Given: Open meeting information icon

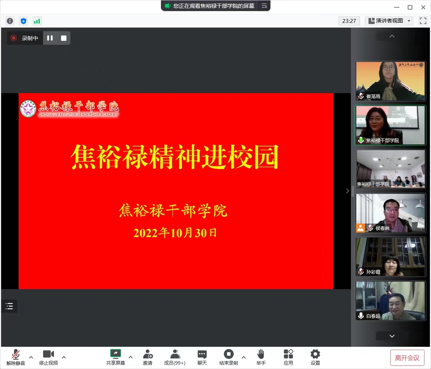Looking at the screenshot, I should click(10, 21).
